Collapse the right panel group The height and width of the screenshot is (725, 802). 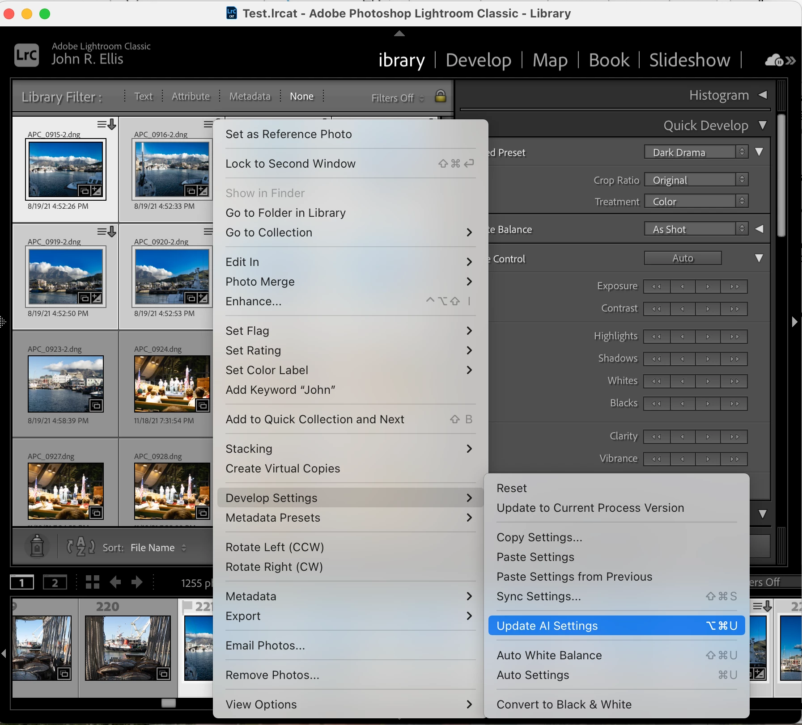pos(794,322)
